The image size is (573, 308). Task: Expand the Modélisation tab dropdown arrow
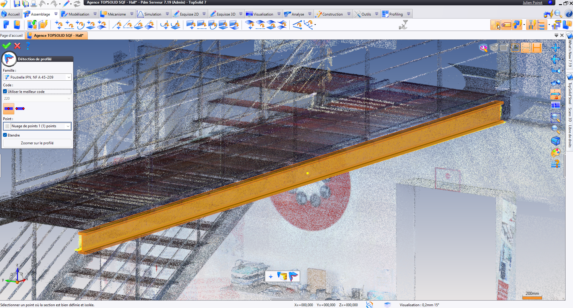point(95,14)
